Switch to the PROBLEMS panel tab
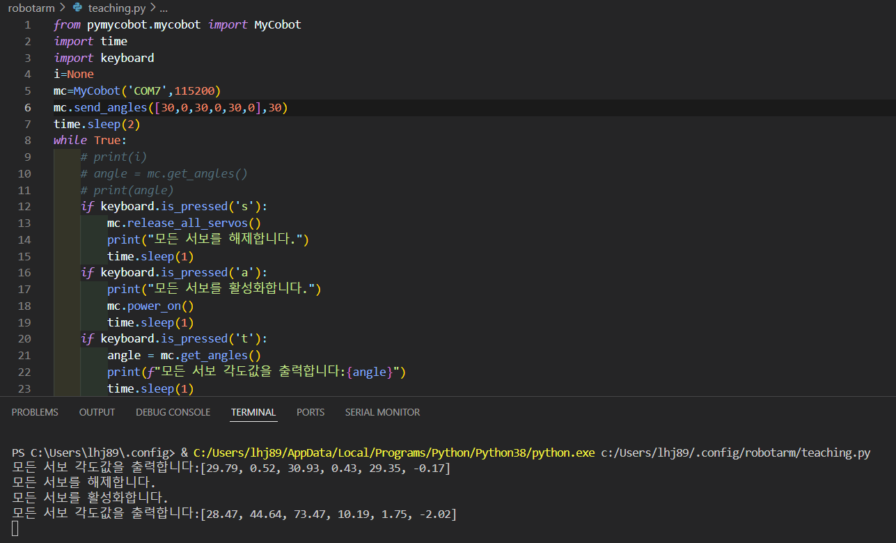896x543 pixels. [x=35, y=412]
